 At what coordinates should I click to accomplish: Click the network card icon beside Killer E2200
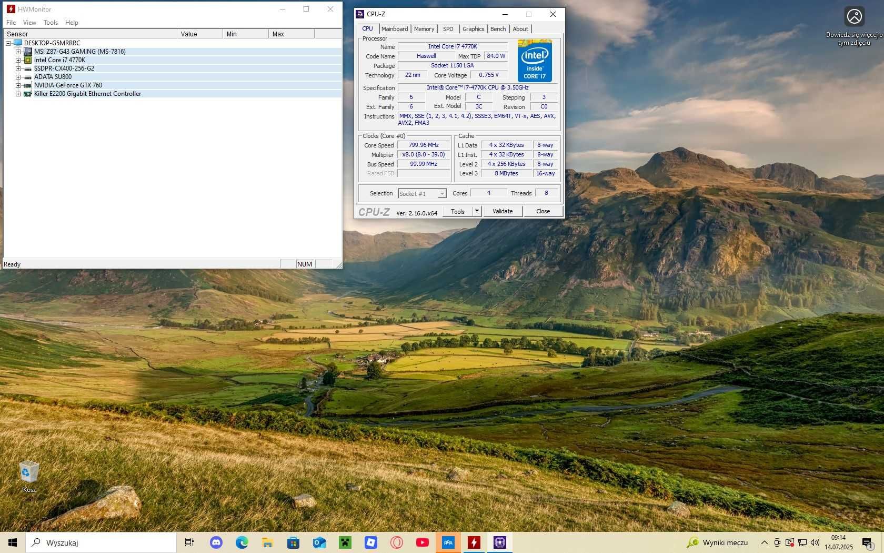[28, 94]
